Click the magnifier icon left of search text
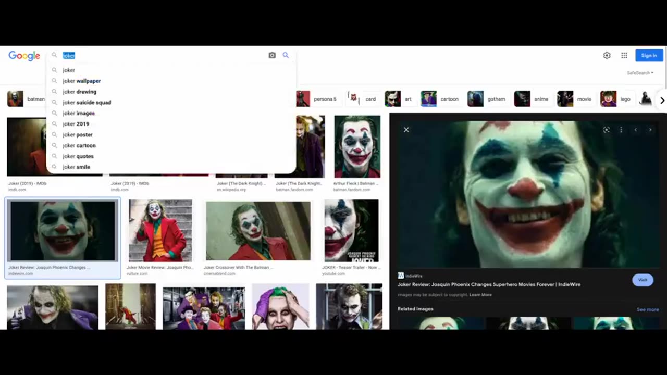 pos(54,55)
